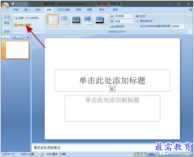Click the 幻灯片 1/1 status indicator
Image resolution: width=194 pixels, height=157 pixels.
point(9,154)
